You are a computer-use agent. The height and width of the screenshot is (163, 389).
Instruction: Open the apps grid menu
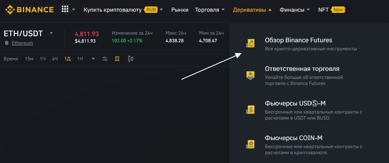pyautogui.click(x=65, y=9)
